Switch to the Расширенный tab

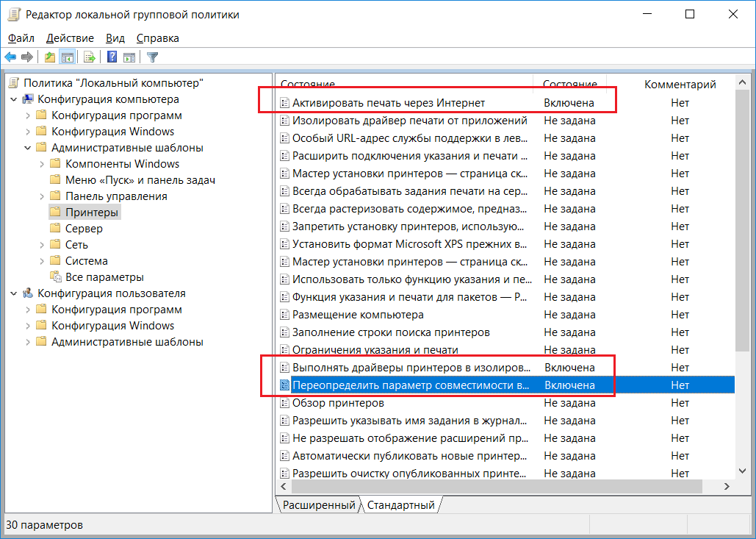tap(318, 505)
